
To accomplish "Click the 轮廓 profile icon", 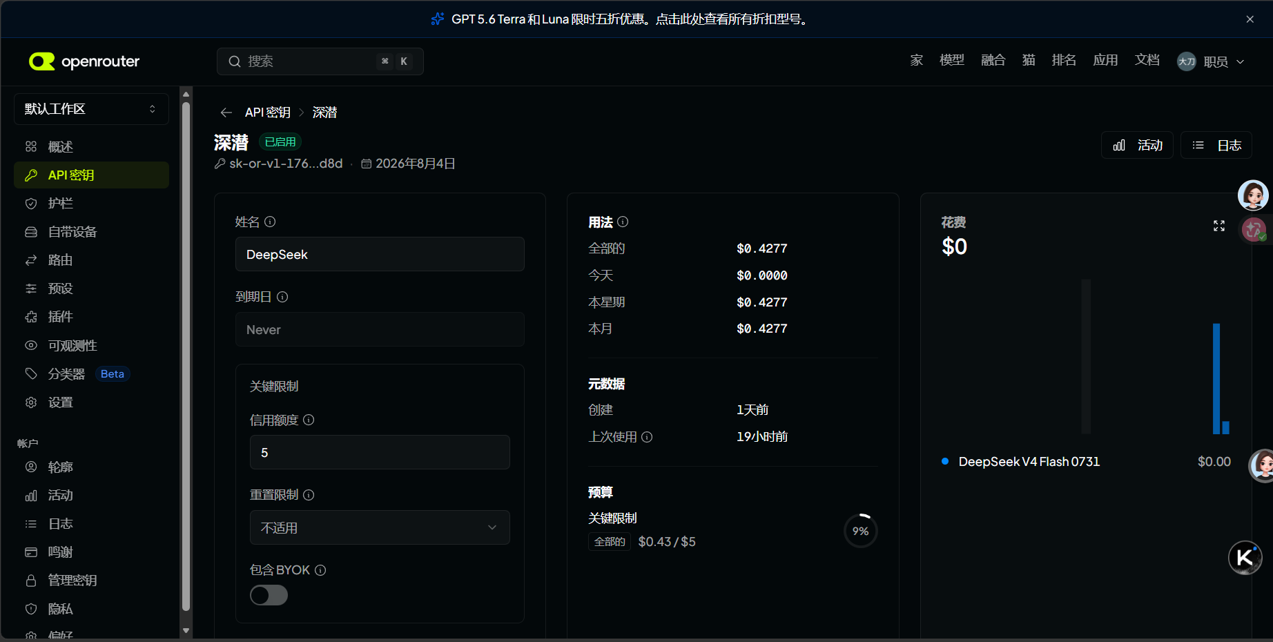I will coord(31,467).
